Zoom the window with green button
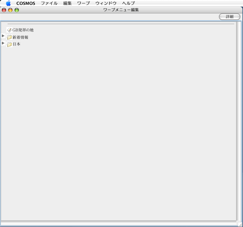243x227 pixels. coord(17,10)
